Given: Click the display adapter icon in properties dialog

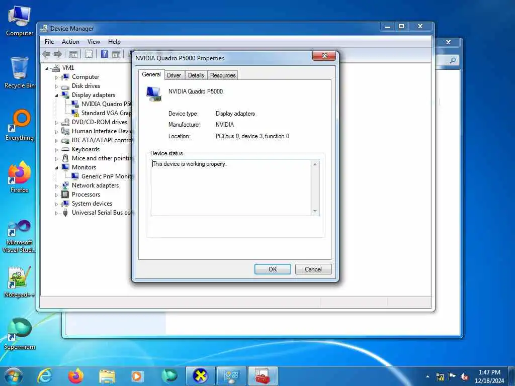Looking at the screenshot, I should 154,94.
